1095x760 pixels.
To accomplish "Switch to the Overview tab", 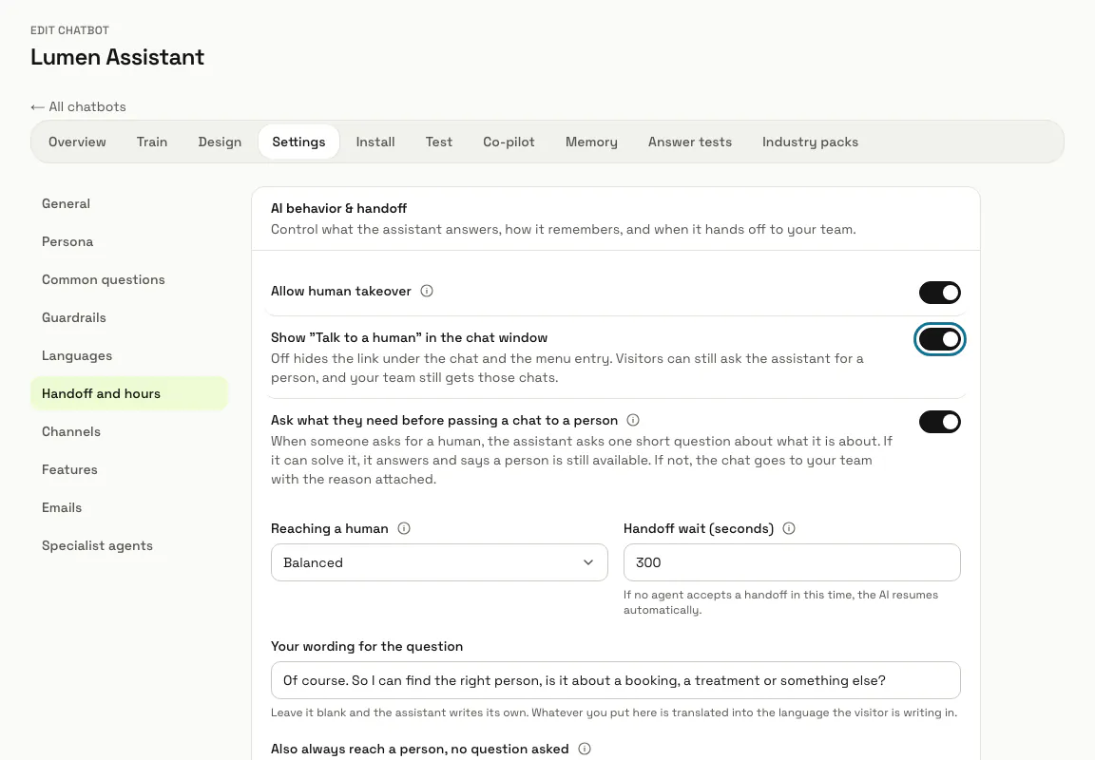I will click(78, 142).
